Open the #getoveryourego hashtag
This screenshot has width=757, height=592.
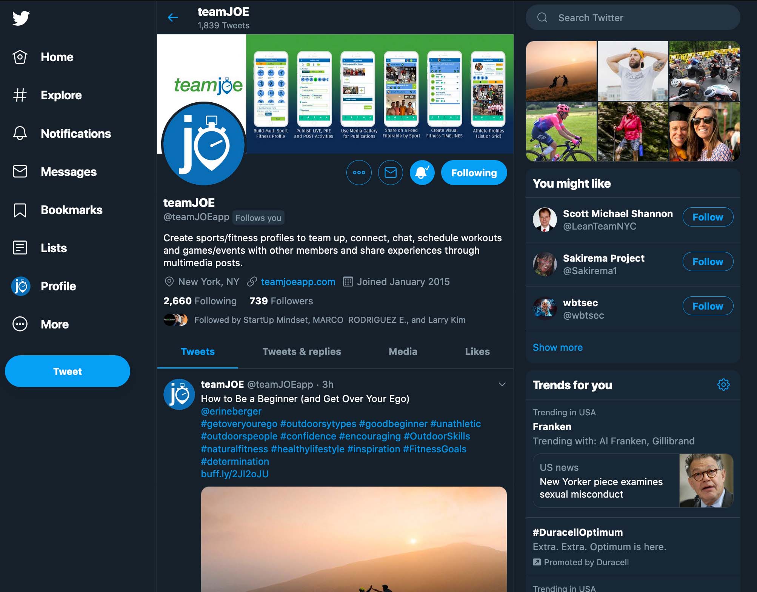point(239,424)
